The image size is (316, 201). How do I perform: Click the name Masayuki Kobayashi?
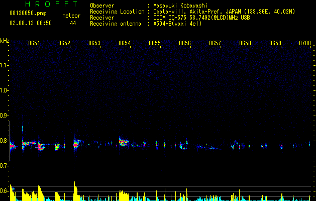pos(180,6)
